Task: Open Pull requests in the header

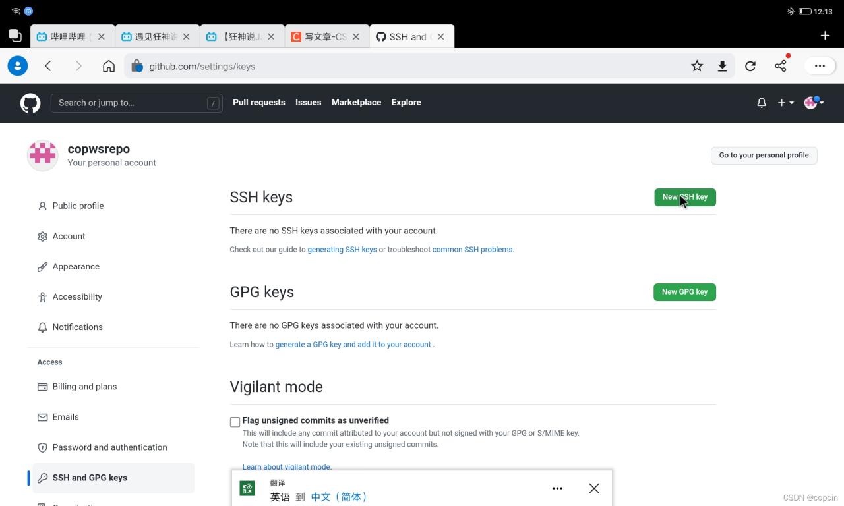Action: [x=258, y=103]
